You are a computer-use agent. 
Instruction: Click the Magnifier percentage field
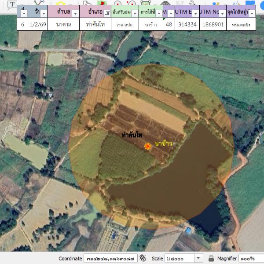click(251, 258)
